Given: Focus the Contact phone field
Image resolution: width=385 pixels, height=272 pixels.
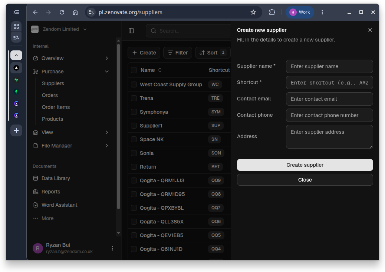Looking at the screenshot, I should (329, 115).
